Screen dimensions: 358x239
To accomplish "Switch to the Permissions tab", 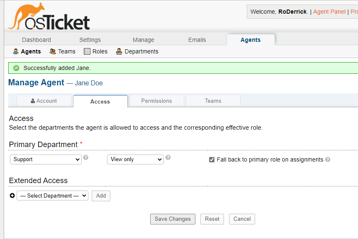I will pyautogui.click(x=156, y=101).
